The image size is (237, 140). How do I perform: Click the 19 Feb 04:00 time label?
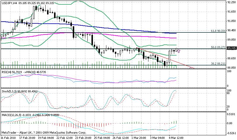46,138
